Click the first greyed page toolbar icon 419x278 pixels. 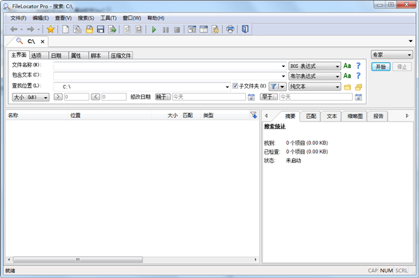[127, 29]
